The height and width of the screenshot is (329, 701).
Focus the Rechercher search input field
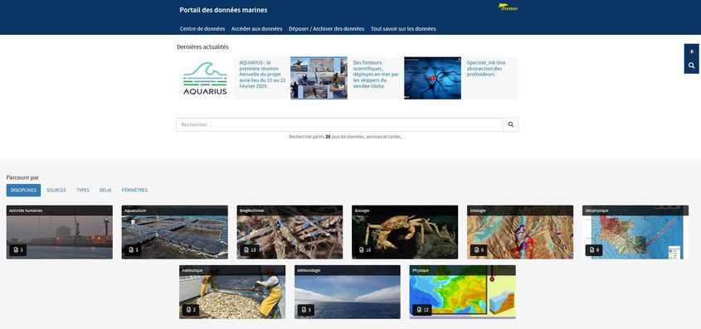[x=340, y=124]
